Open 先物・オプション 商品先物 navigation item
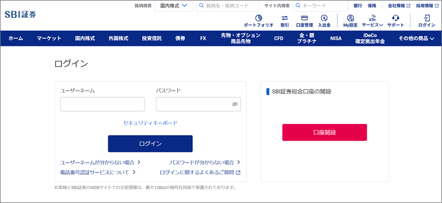This screenshot has width=442, height=203. [241, 38]
